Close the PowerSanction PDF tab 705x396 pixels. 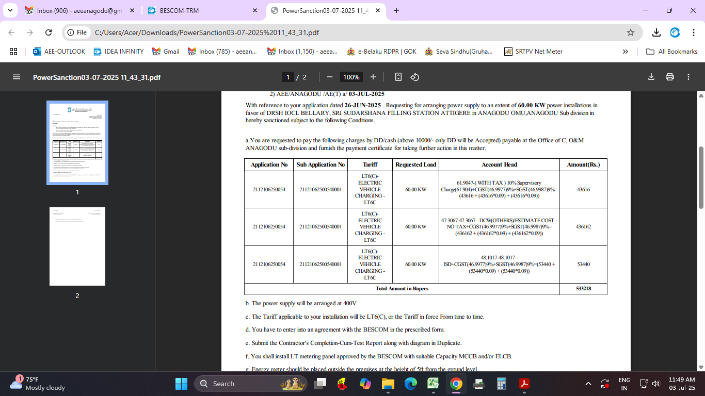point(378,10)
